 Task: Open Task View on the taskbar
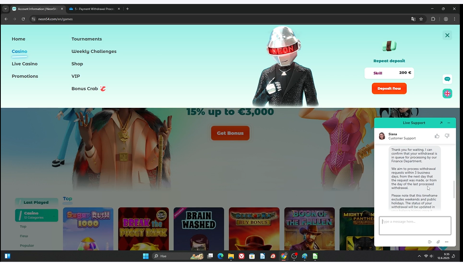click(x=210, y=256)
